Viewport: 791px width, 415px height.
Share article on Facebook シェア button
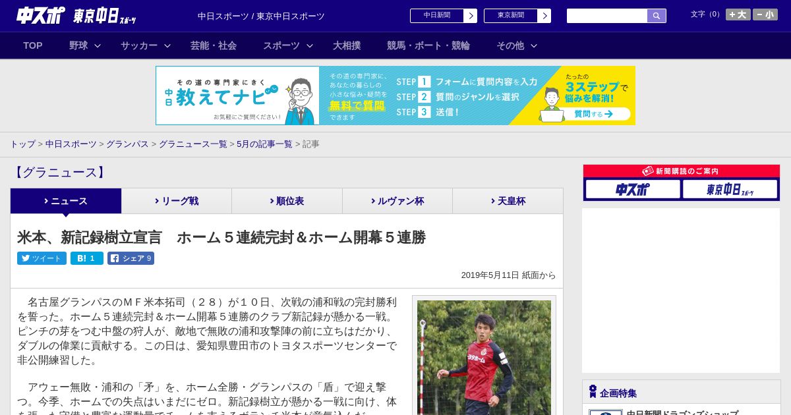131,258
